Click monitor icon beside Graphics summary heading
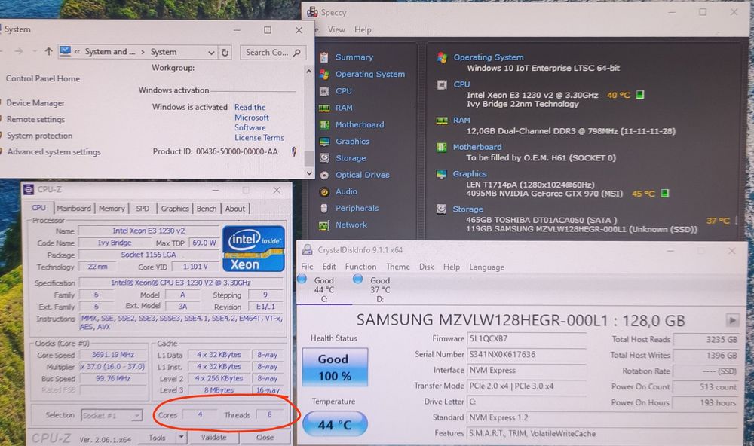Viewport: 754px width, 446px height. [x=441, y=174]
